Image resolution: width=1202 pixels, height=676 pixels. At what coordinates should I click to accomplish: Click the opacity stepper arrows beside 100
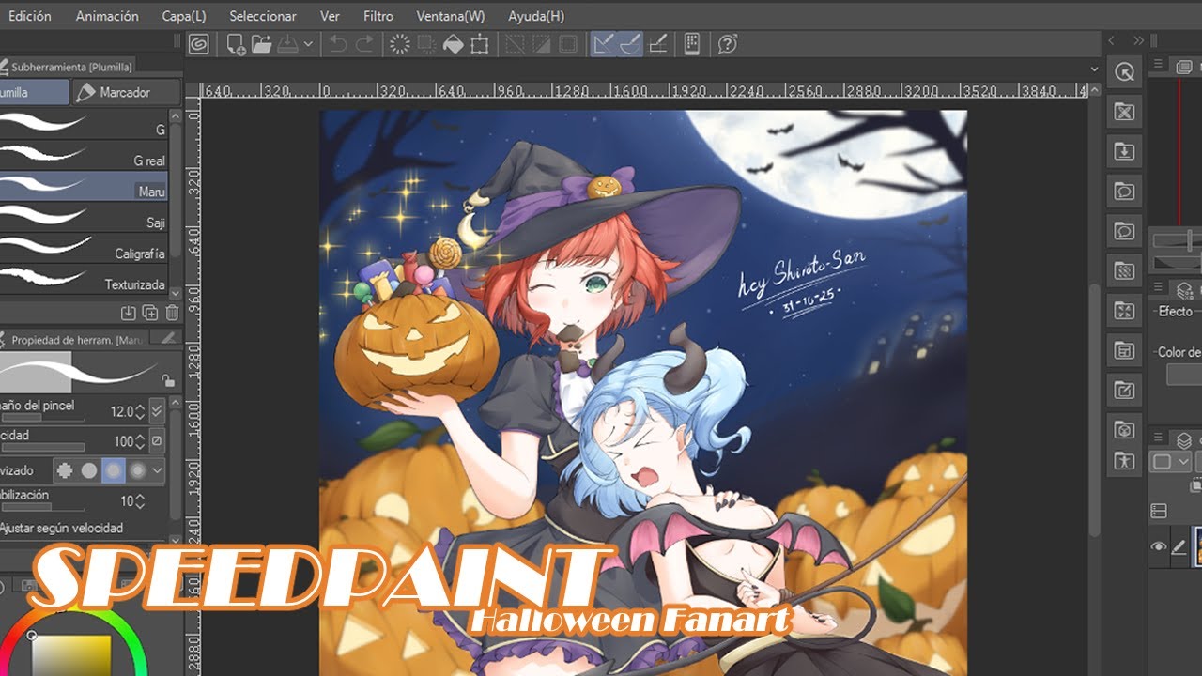point(140,440)
